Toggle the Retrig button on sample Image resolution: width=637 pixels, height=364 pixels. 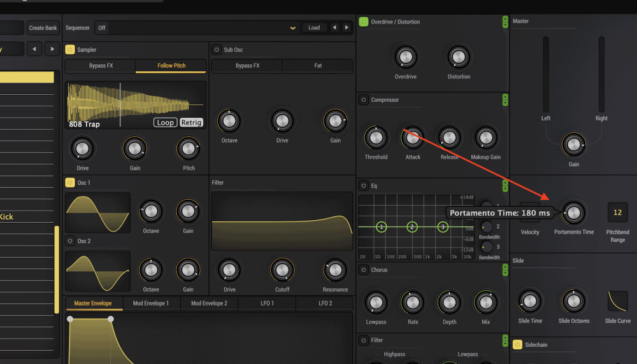191,123
